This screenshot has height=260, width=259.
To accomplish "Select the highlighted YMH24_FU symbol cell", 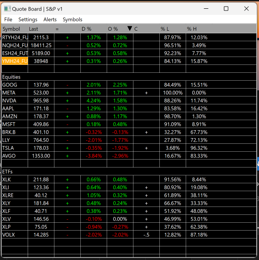I will pos(15,61).
